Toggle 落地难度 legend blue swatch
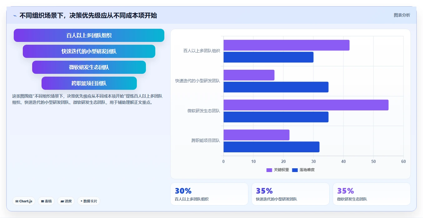The height and width of the screenshot is (218, 423). click(x=295, y=170)
